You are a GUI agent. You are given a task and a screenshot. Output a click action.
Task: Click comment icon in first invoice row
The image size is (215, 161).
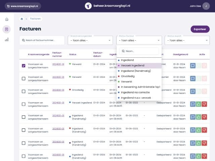(193, 66)
